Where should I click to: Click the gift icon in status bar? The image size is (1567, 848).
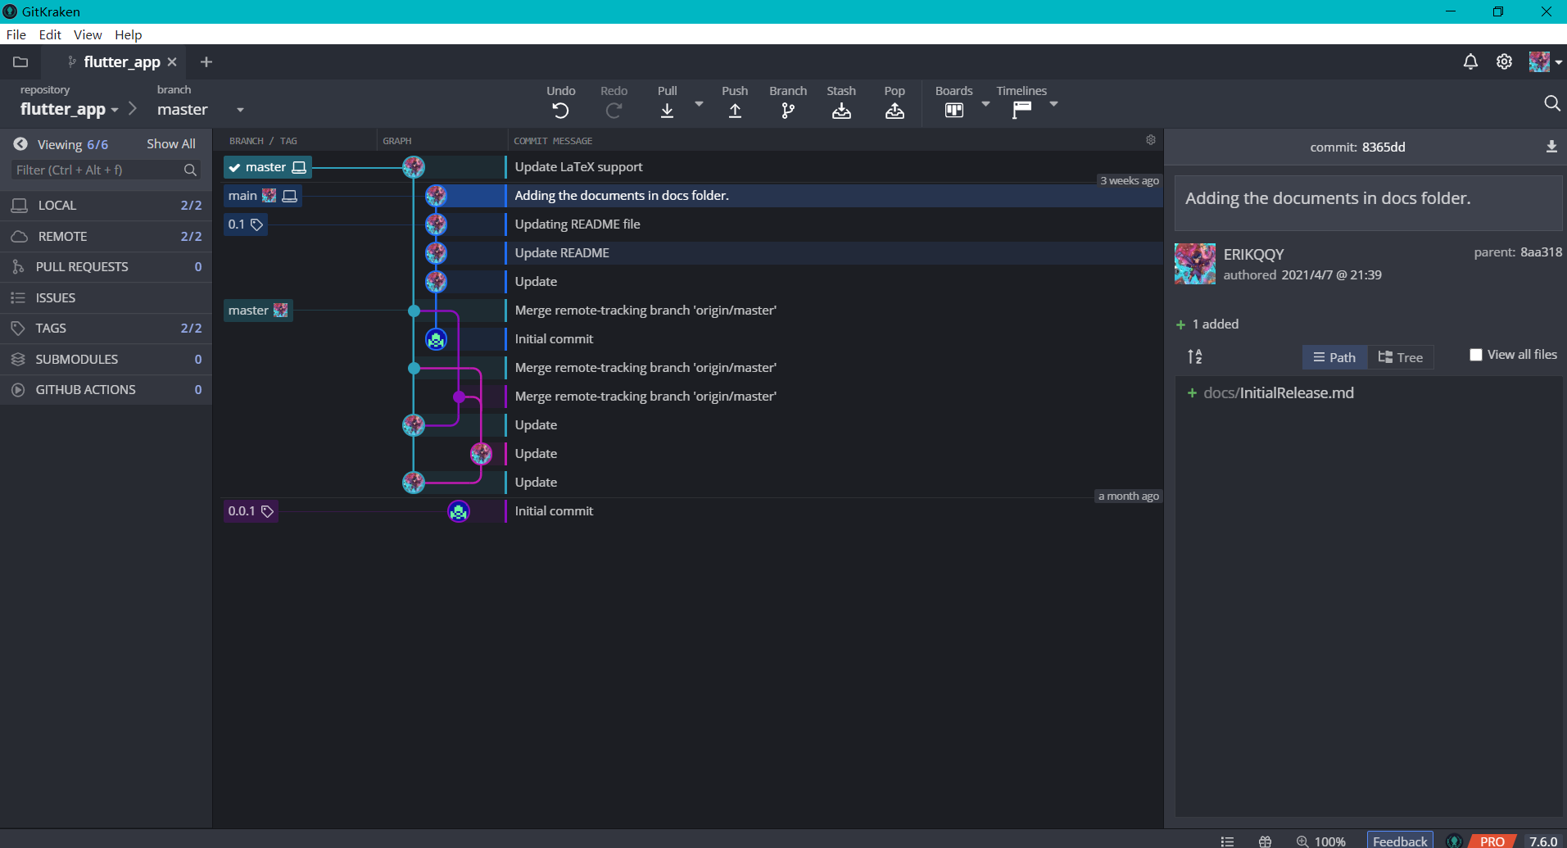click(1265, 841)
